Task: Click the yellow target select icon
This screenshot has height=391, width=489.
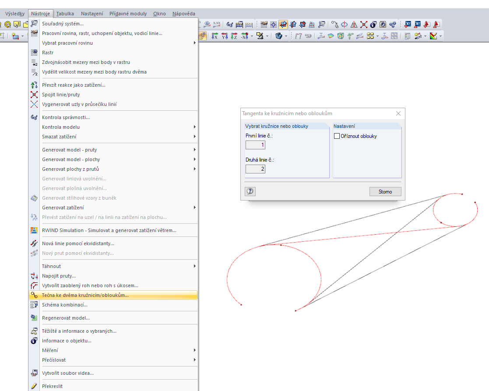Action: tap(7, 25)
